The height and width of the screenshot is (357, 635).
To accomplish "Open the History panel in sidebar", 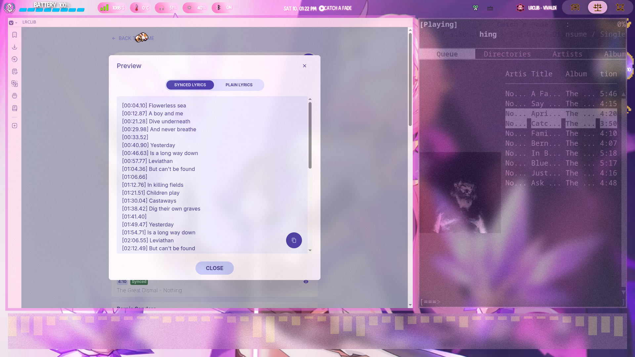I will (15, 59).
